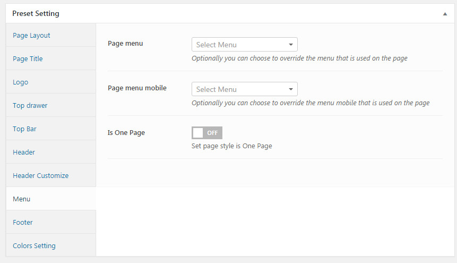Click the Page menu mobile dropdown arrow
Screen dimensions: 457x263
click(x=290, y=89)
